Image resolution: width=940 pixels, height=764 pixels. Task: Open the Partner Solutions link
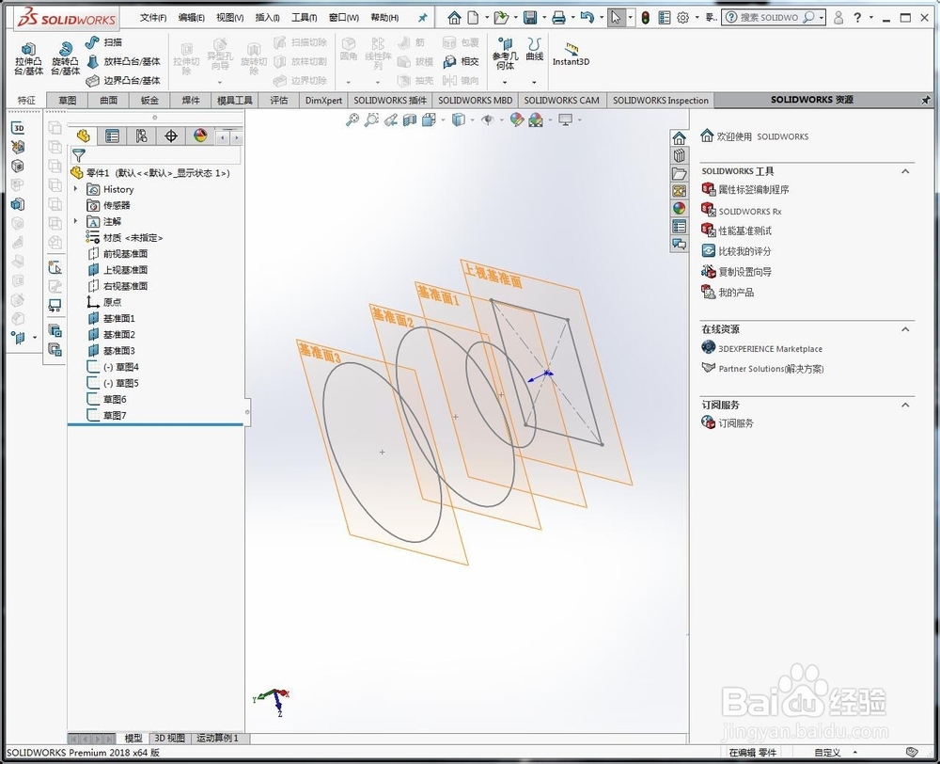[771, 369]
